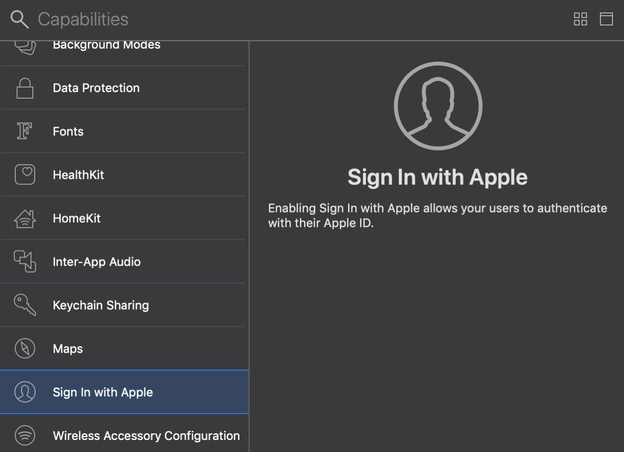Click the Fonts letter F icon

click(25, 131)
